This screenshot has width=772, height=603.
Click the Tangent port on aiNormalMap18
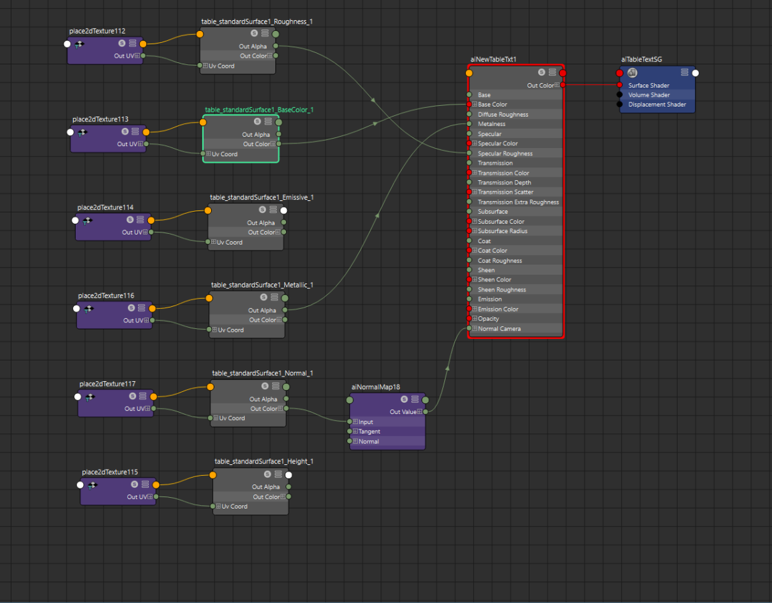pyautogui.click(x=350, y=431)
